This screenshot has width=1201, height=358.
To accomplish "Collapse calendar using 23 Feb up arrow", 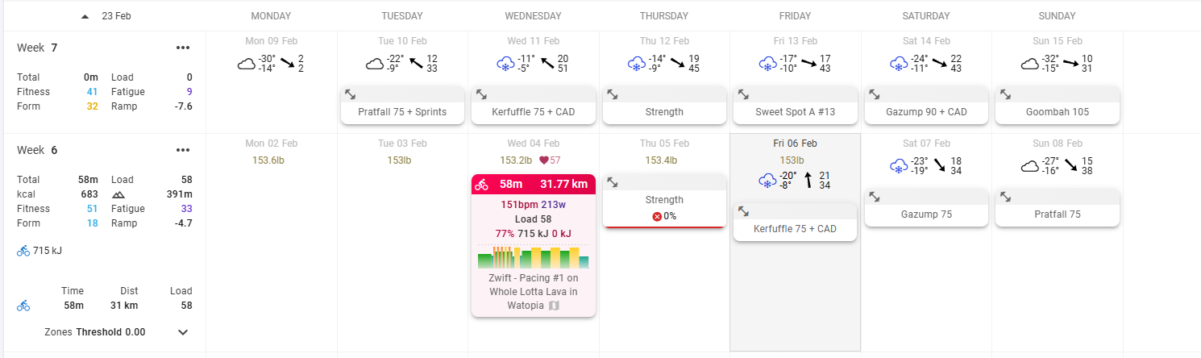I will pos(85,16).
